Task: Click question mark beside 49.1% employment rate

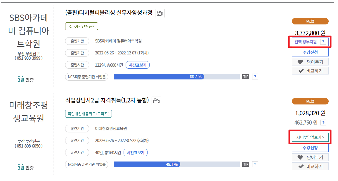Action: 254,164
